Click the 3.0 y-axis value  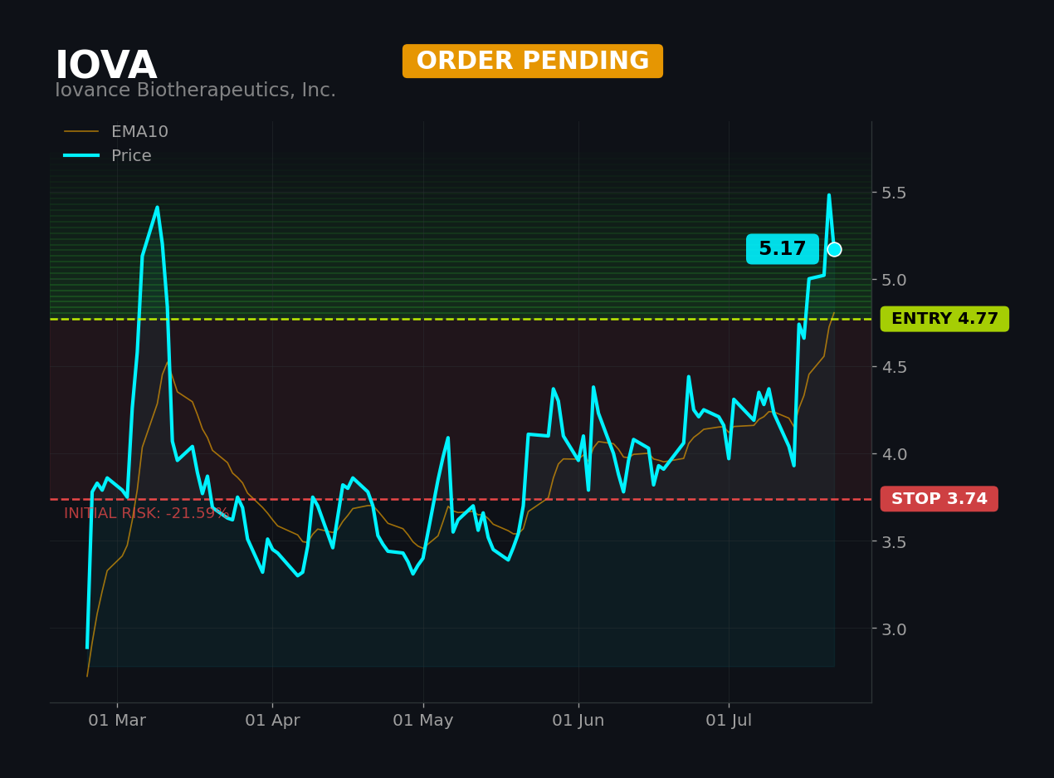pyautogui.click(x=893, y=629)
